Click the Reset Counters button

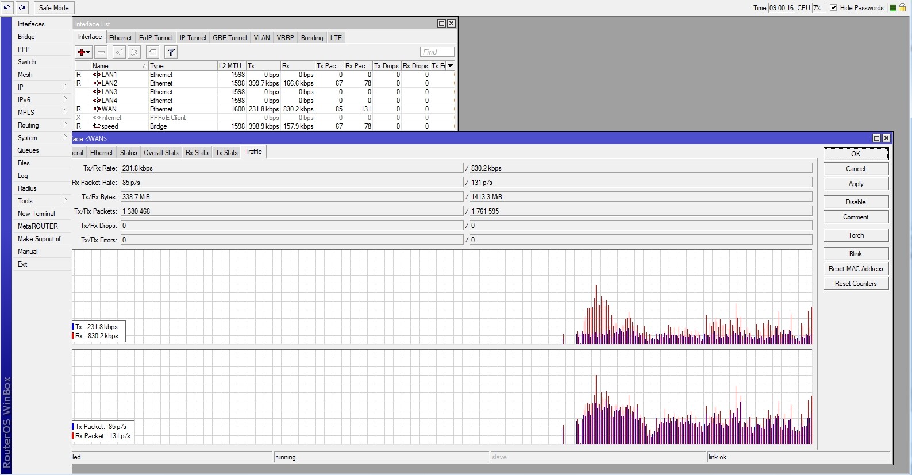point(855,284)
